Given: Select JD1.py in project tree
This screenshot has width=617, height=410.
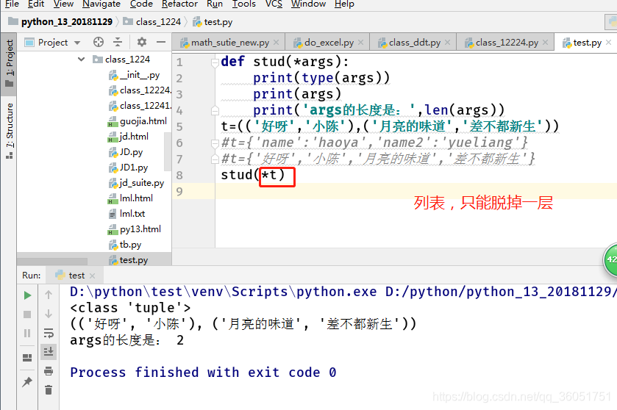Looking at the screenshot, I should (128, 167).
